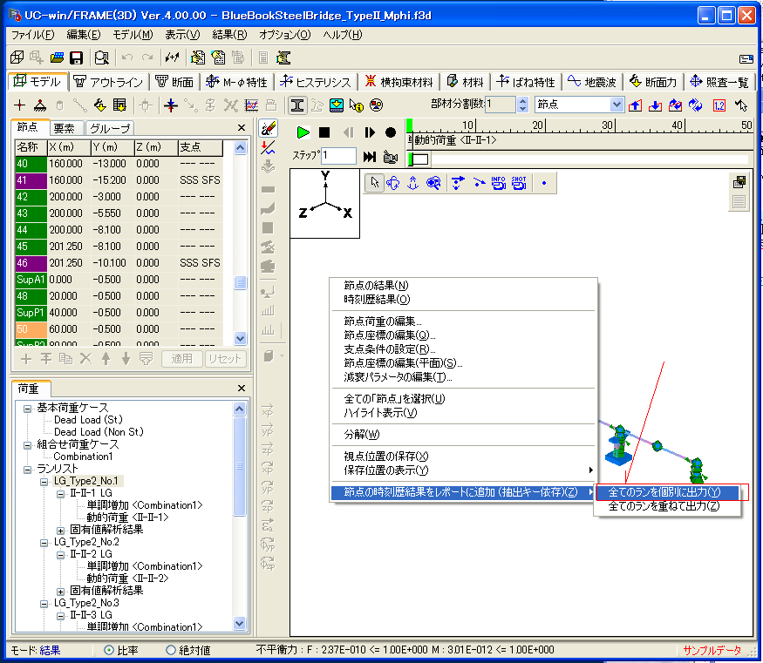Switch to the 要素 tab in node panel
763x663 pixels.
click(x=64, y=128)
